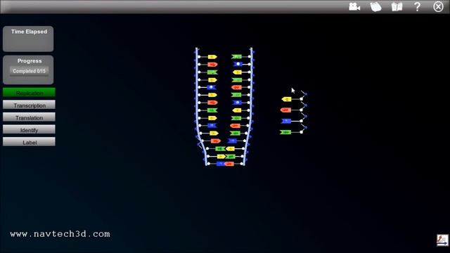The image size is (450, 253).
Task: Pick the free red nucleotide beside the DNA
Action: (x=285, y=110)
